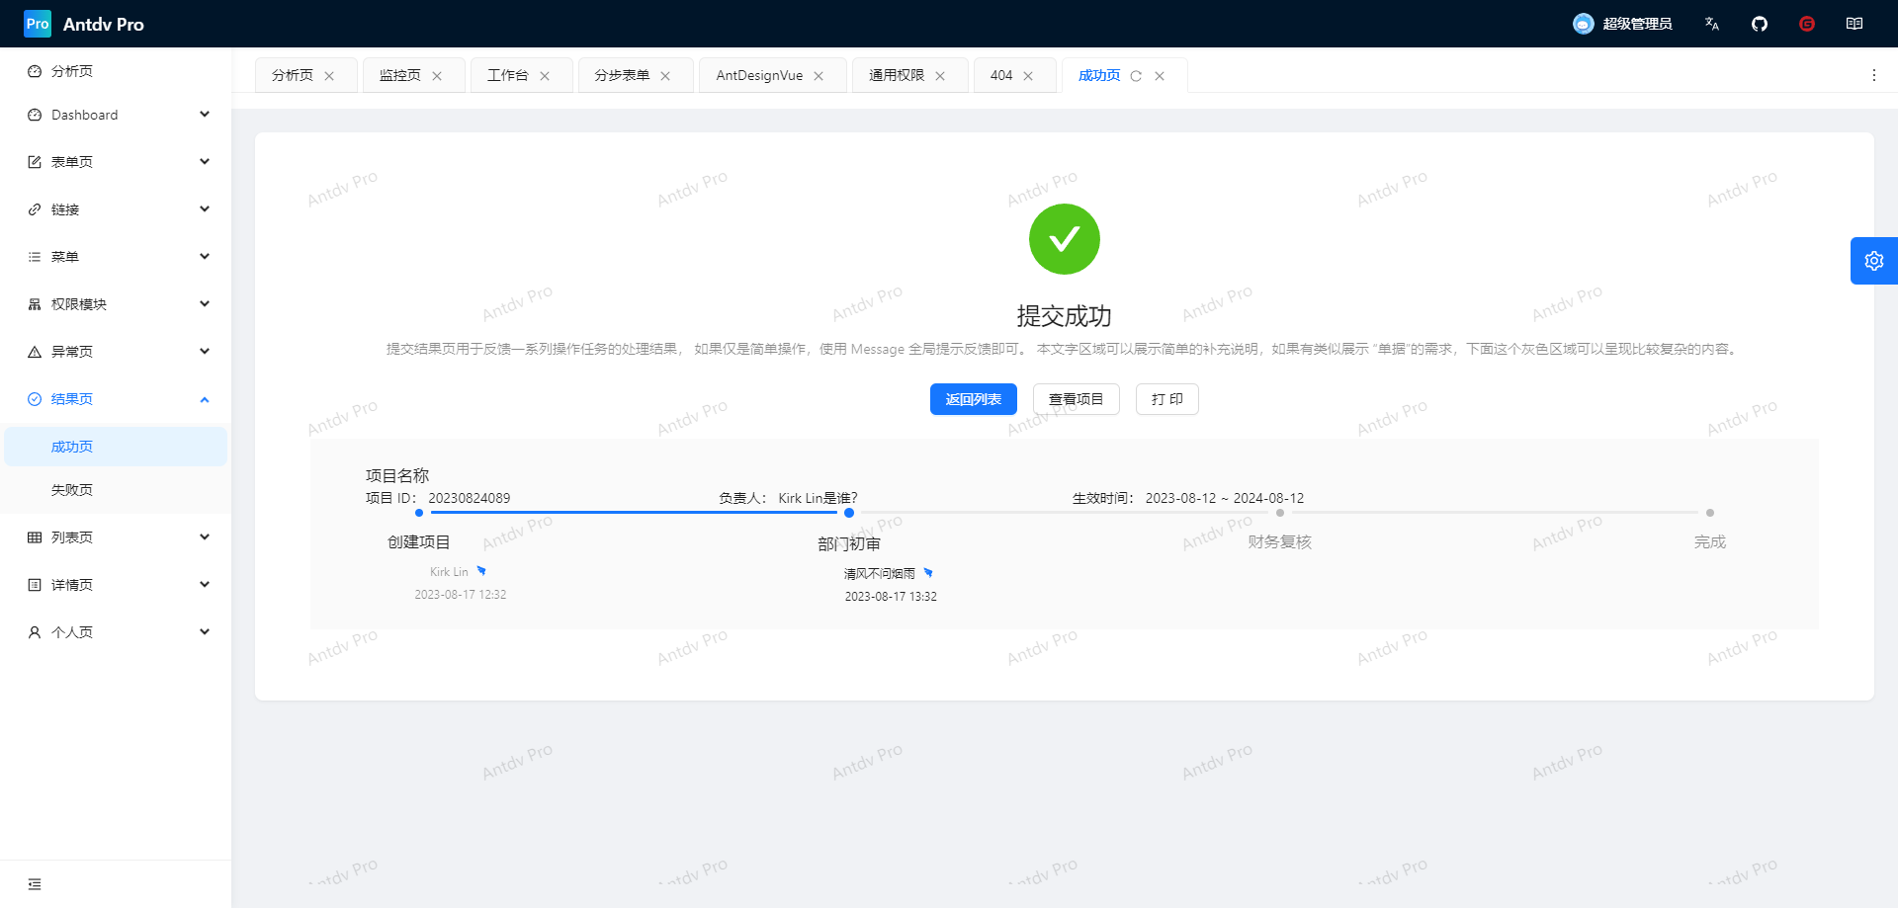Screen dimensions: 1898x908
Task: Click the message icon next to Kirk Lin
Action: pos(481,571)
